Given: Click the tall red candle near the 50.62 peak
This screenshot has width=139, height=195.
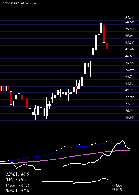Looking at the screenshot, I should 104,34.
